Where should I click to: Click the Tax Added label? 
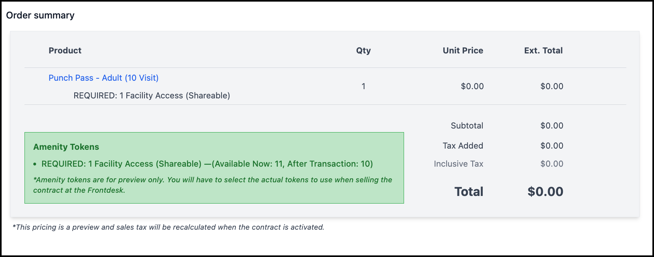point(463,146)
